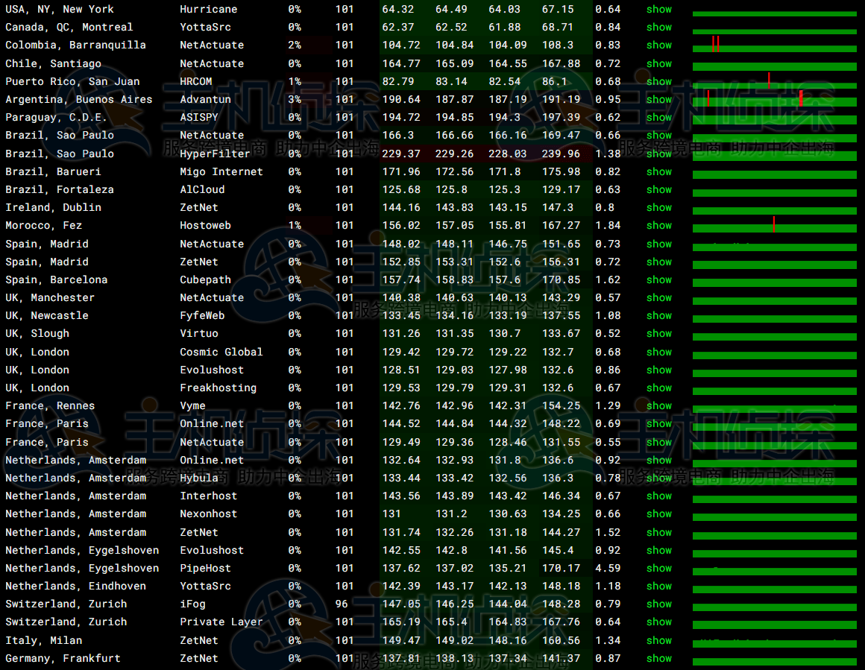This screenshot has height=670, width=865.
Task: Click show link for Switzerland, Zurich iFog
Action: [658, 604]
